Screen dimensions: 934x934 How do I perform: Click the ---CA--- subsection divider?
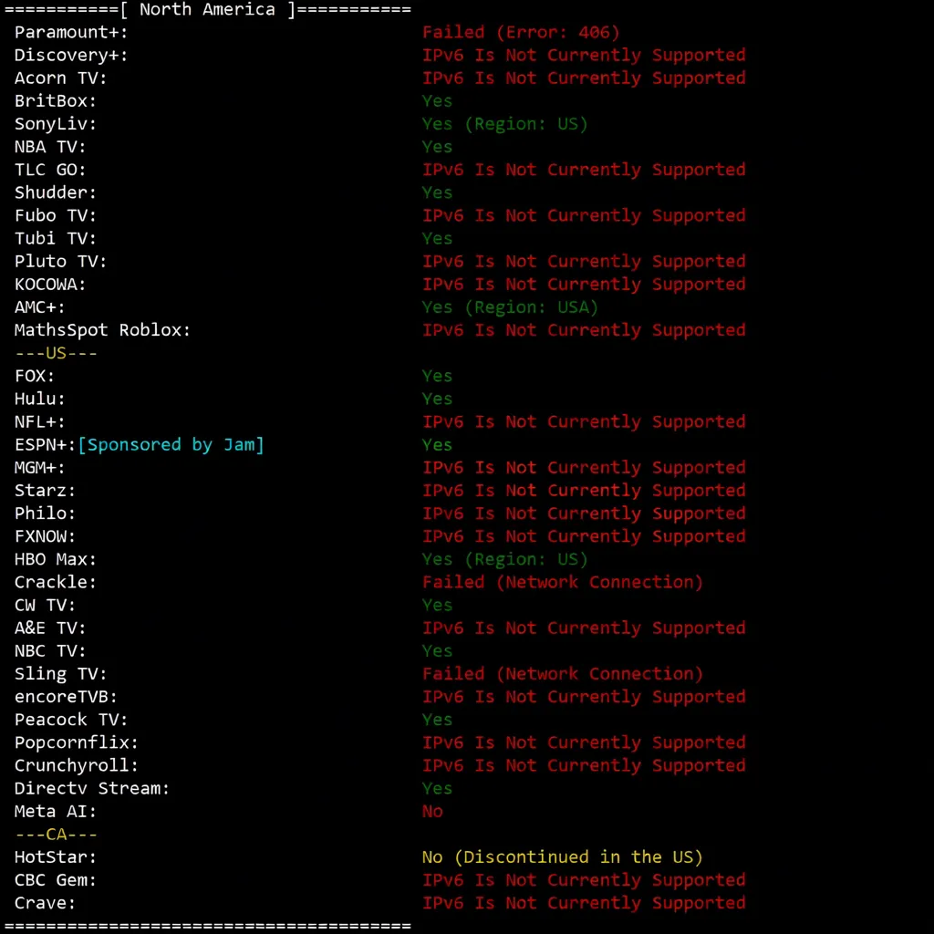pos(56,835)
